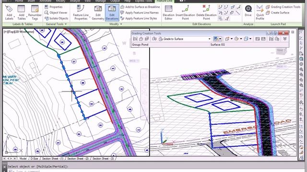
Task: Click the Quick Profile tool
Action: click(x=260, y=12)
